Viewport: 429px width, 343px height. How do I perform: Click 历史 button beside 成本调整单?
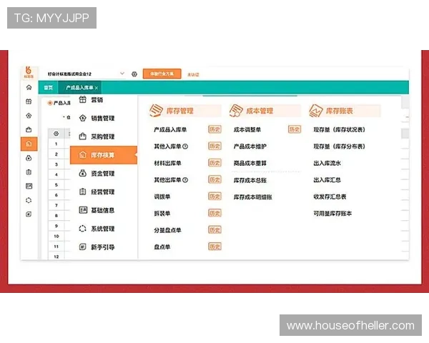tap(295, 129)
